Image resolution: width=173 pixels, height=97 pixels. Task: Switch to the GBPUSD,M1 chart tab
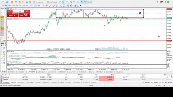click(x=12, y=72)
